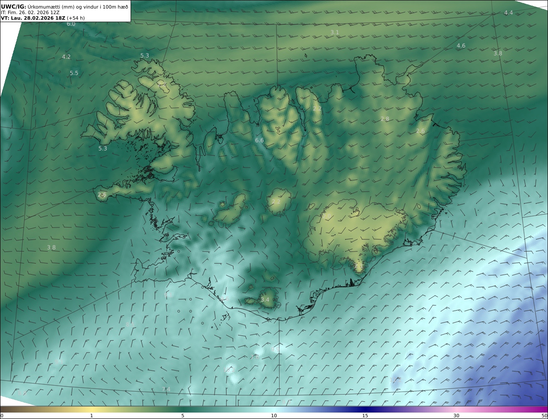Click the "4.6" value label

pyautogui.click(x=461, y=45)
